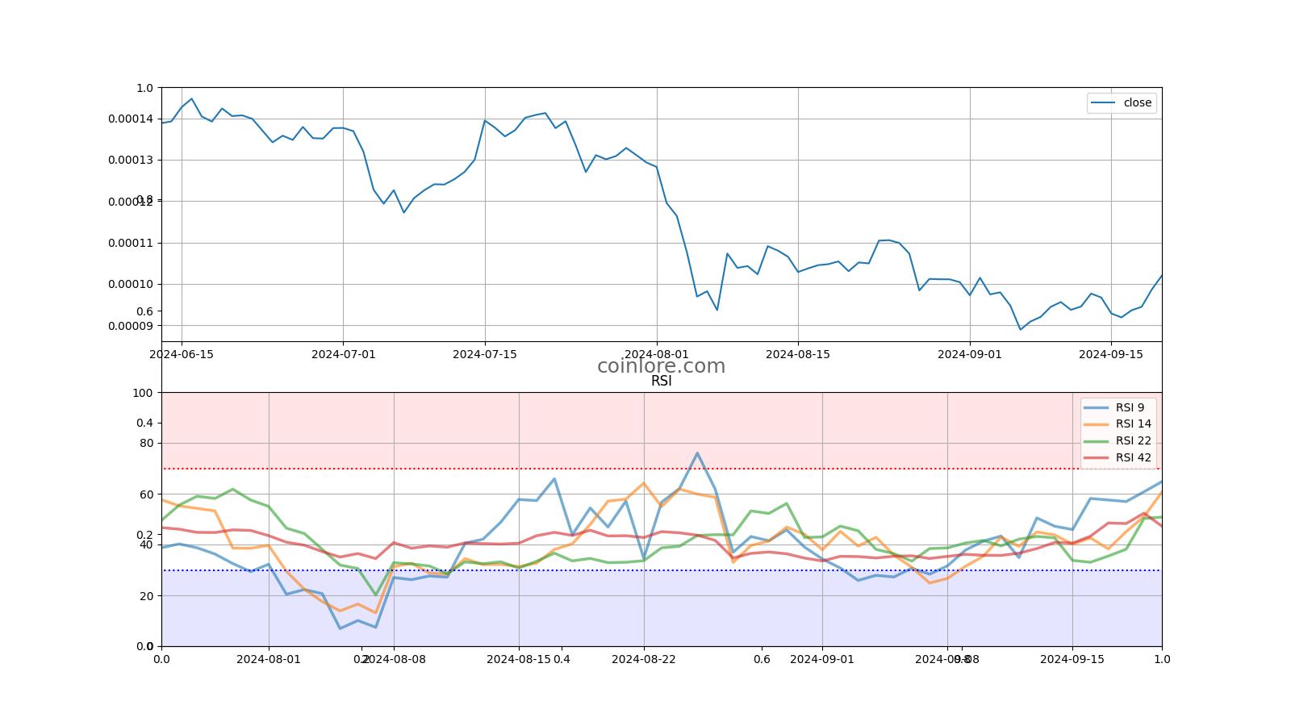Click the RSI axis value 60
Viewport: 1291px width, 726px height.
pyautogui.click(x=146, y=494)
